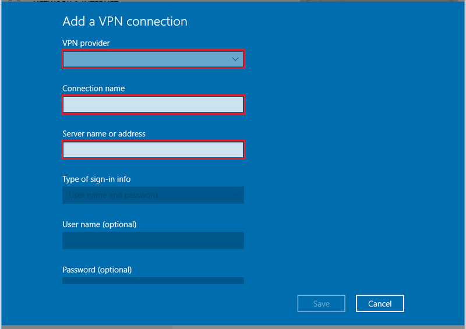Expand the Type of sign-in info dropdown
Viewport: 466px width, 329px height.
pos(153,195)
